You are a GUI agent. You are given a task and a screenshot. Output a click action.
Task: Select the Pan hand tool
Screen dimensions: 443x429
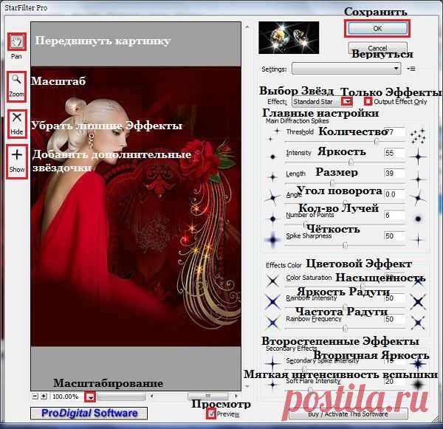pyautogui.click(x=16, y=42)
